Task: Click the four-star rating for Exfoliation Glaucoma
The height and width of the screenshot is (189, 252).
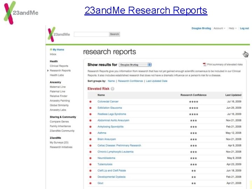Action: [194, 108]
